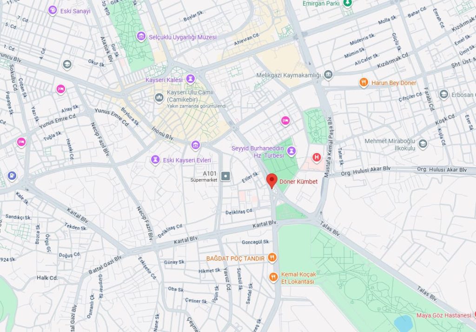Select the Seyyid Burhaneddin Hz. Türbesi marker

pos(291,151)
